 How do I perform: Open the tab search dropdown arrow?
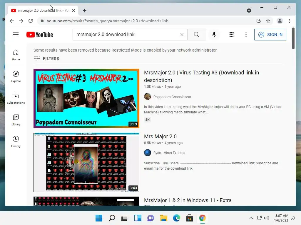click(249, 11)
